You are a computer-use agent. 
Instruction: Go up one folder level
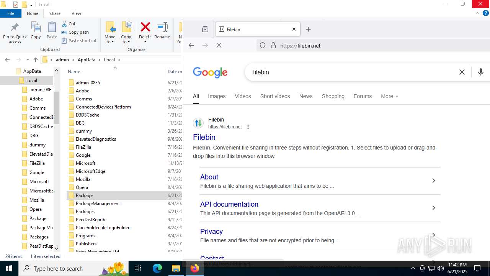point(36,60)
